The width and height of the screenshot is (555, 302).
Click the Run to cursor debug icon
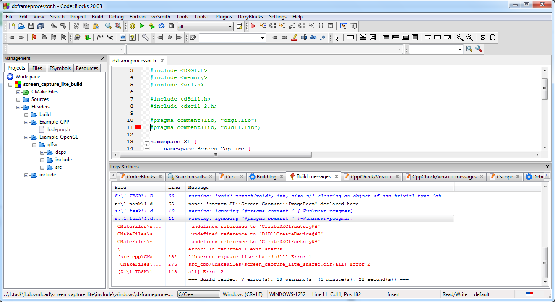coord(263,26)
